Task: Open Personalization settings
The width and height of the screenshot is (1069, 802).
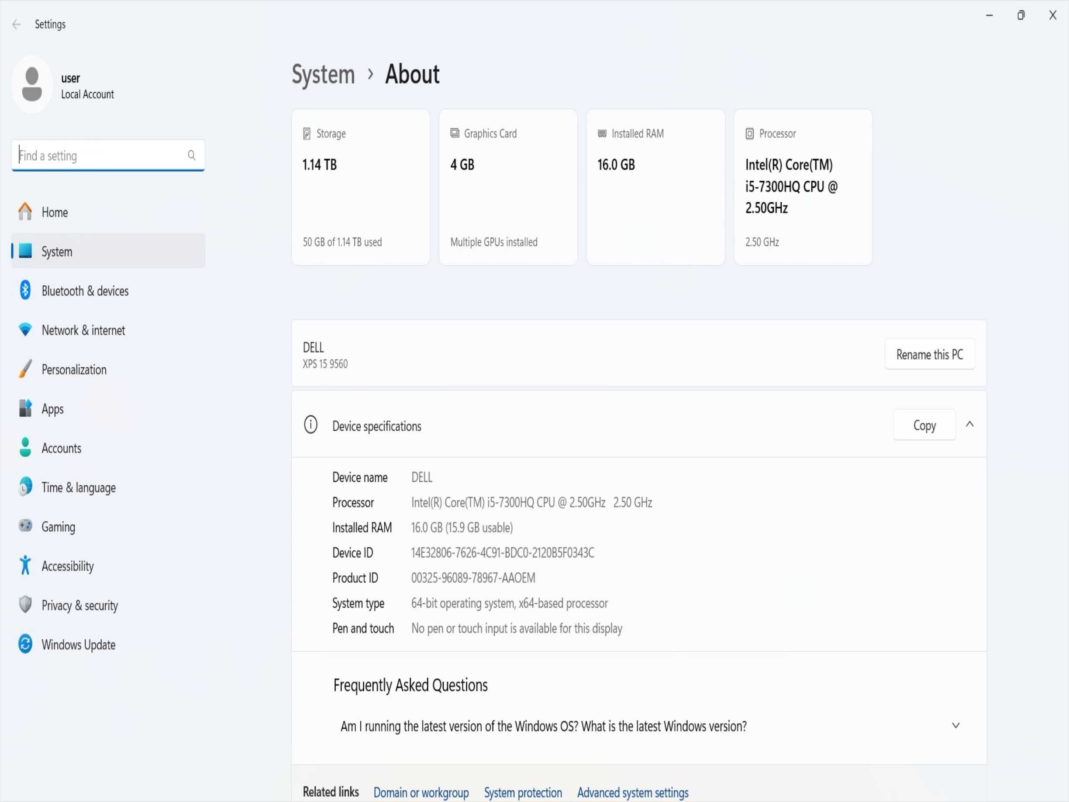Action: coord(108,369)
